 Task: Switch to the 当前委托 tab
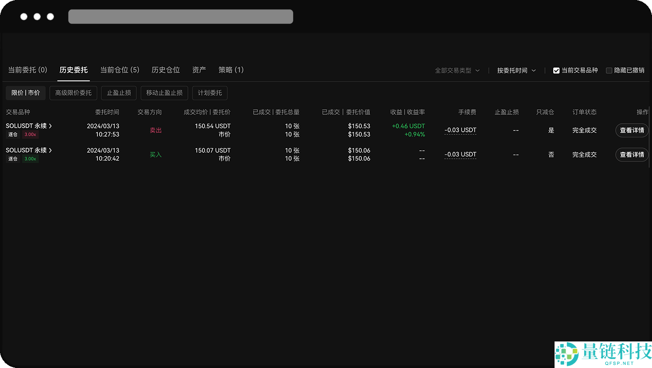coord(28,70)
